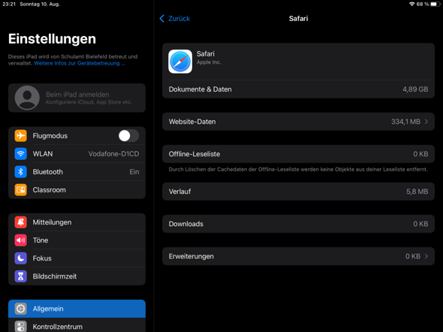Open WLAN settings via Wi-Fi icon
Viewport: 443px width, 332px height.
[20, 154]
